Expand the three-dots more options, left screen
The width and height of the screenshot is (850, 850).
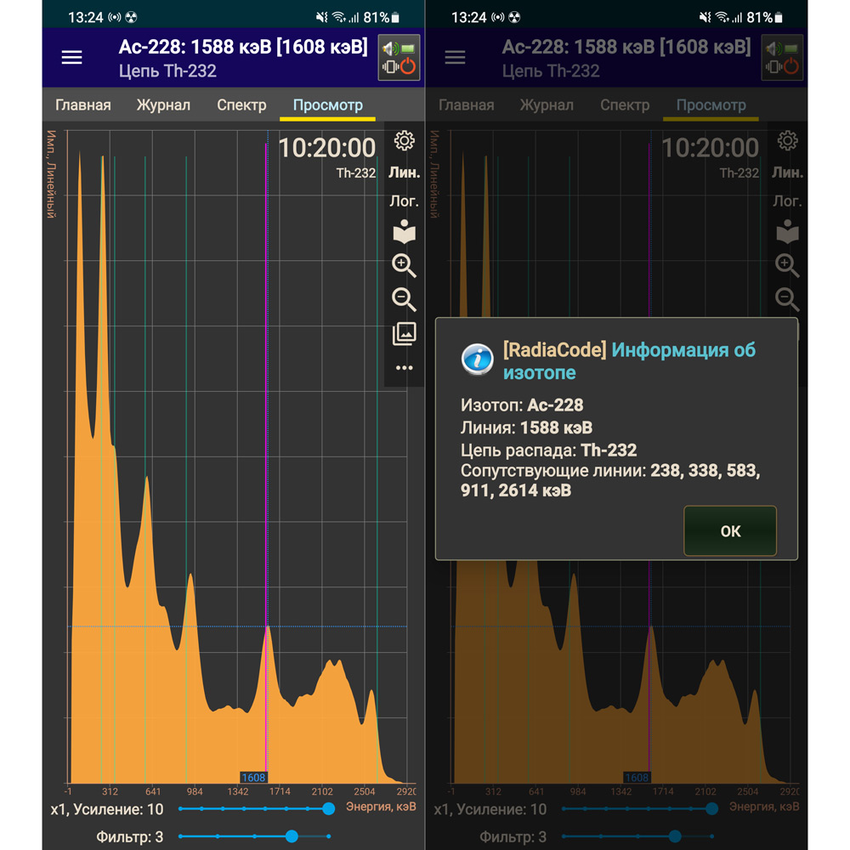click(x=404, y=368)
